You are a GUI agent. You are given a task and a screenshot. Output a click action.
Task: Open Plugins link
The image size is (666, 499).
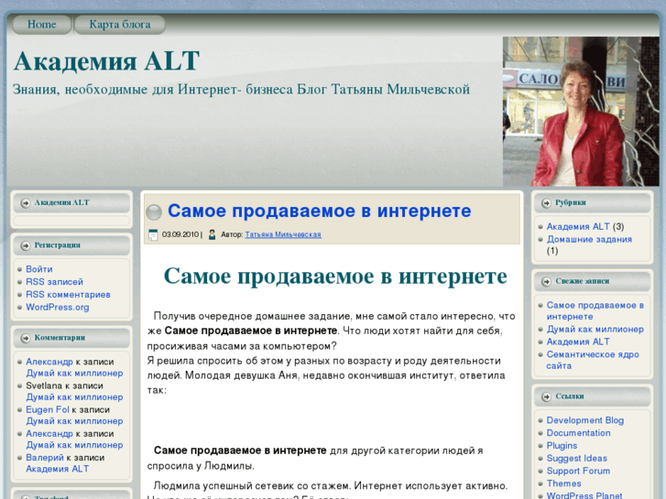pyautogui.click(x=562, y=446)
